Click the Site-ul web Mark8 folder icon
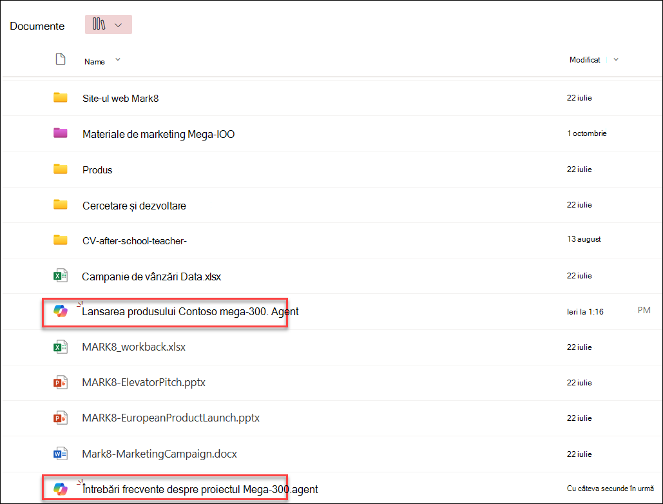663x504 pixels. pos(61,98)
